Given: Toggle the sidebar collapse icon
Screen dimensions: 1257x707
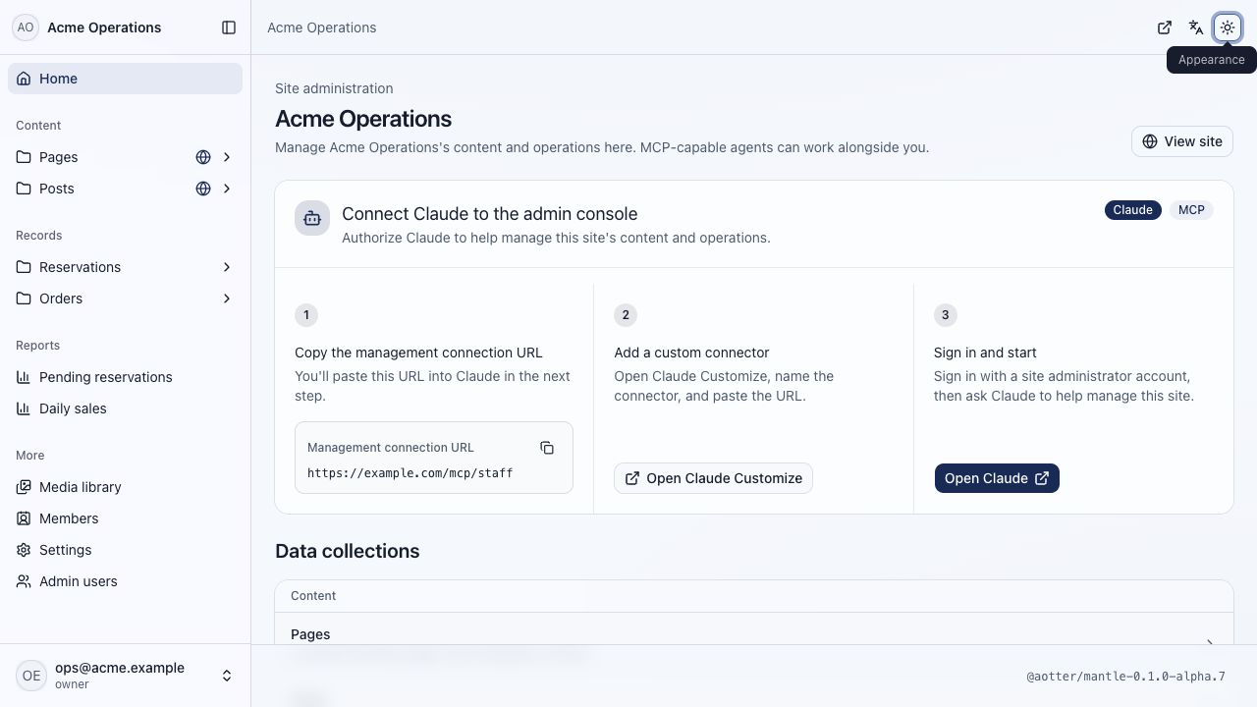Looking at the screenshot, I should click(229, 27).
